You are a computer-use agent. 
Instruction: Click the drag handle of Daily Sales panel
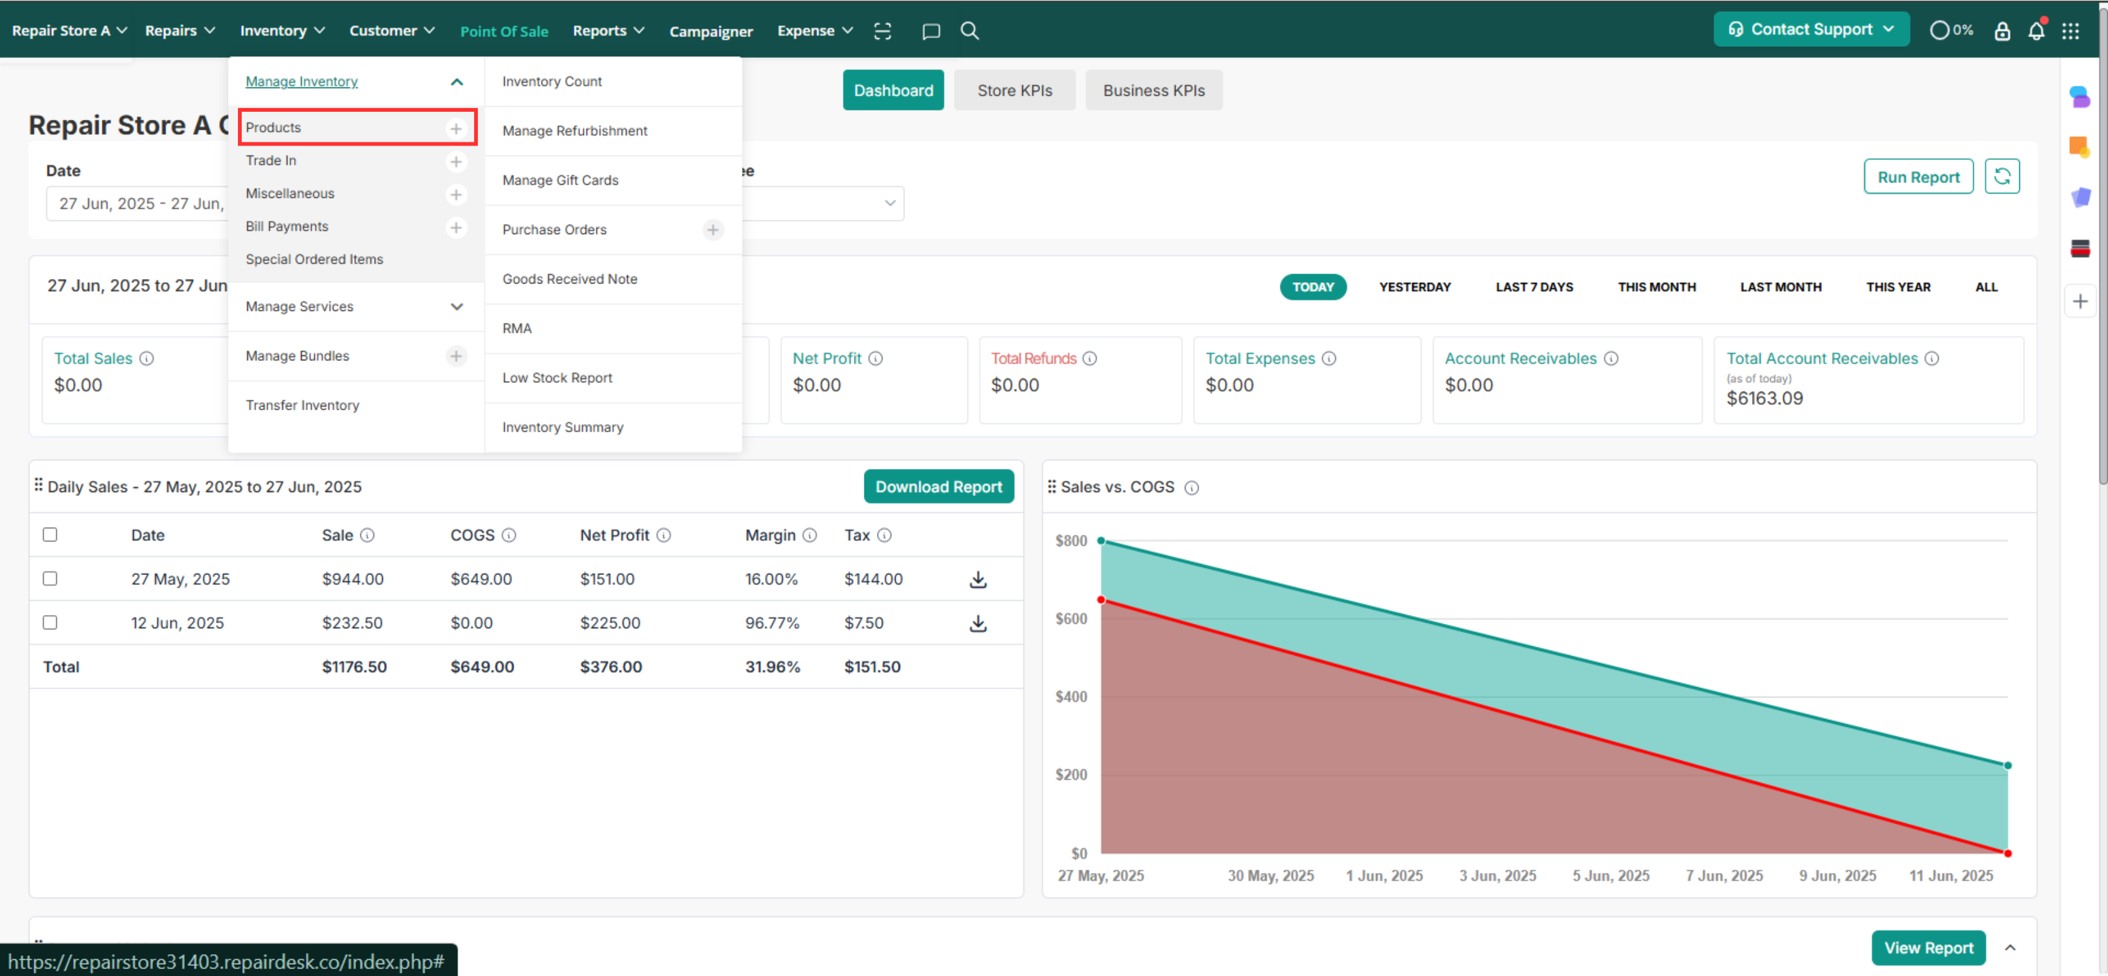39,485
